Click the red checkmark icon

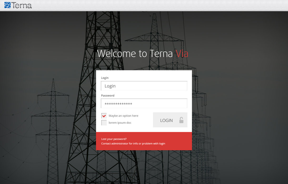pos(104,116)
